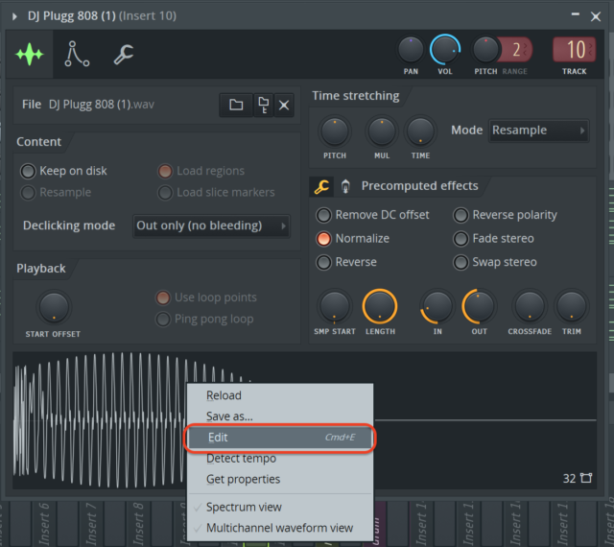Select Detect tempo in the context menu
The height and width of the screenshot is (547, 614).
pyautogui.click(x=241, y=459)
